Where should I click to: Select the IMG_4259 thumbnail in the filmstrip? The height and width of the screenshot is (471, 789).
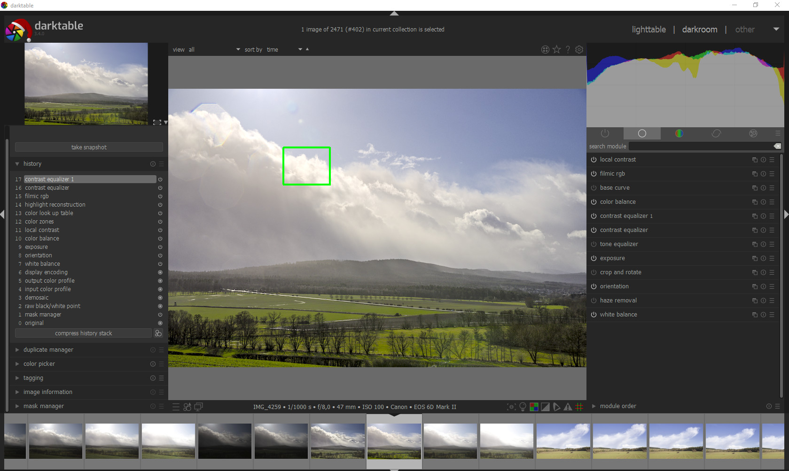[x=394, y=441]
